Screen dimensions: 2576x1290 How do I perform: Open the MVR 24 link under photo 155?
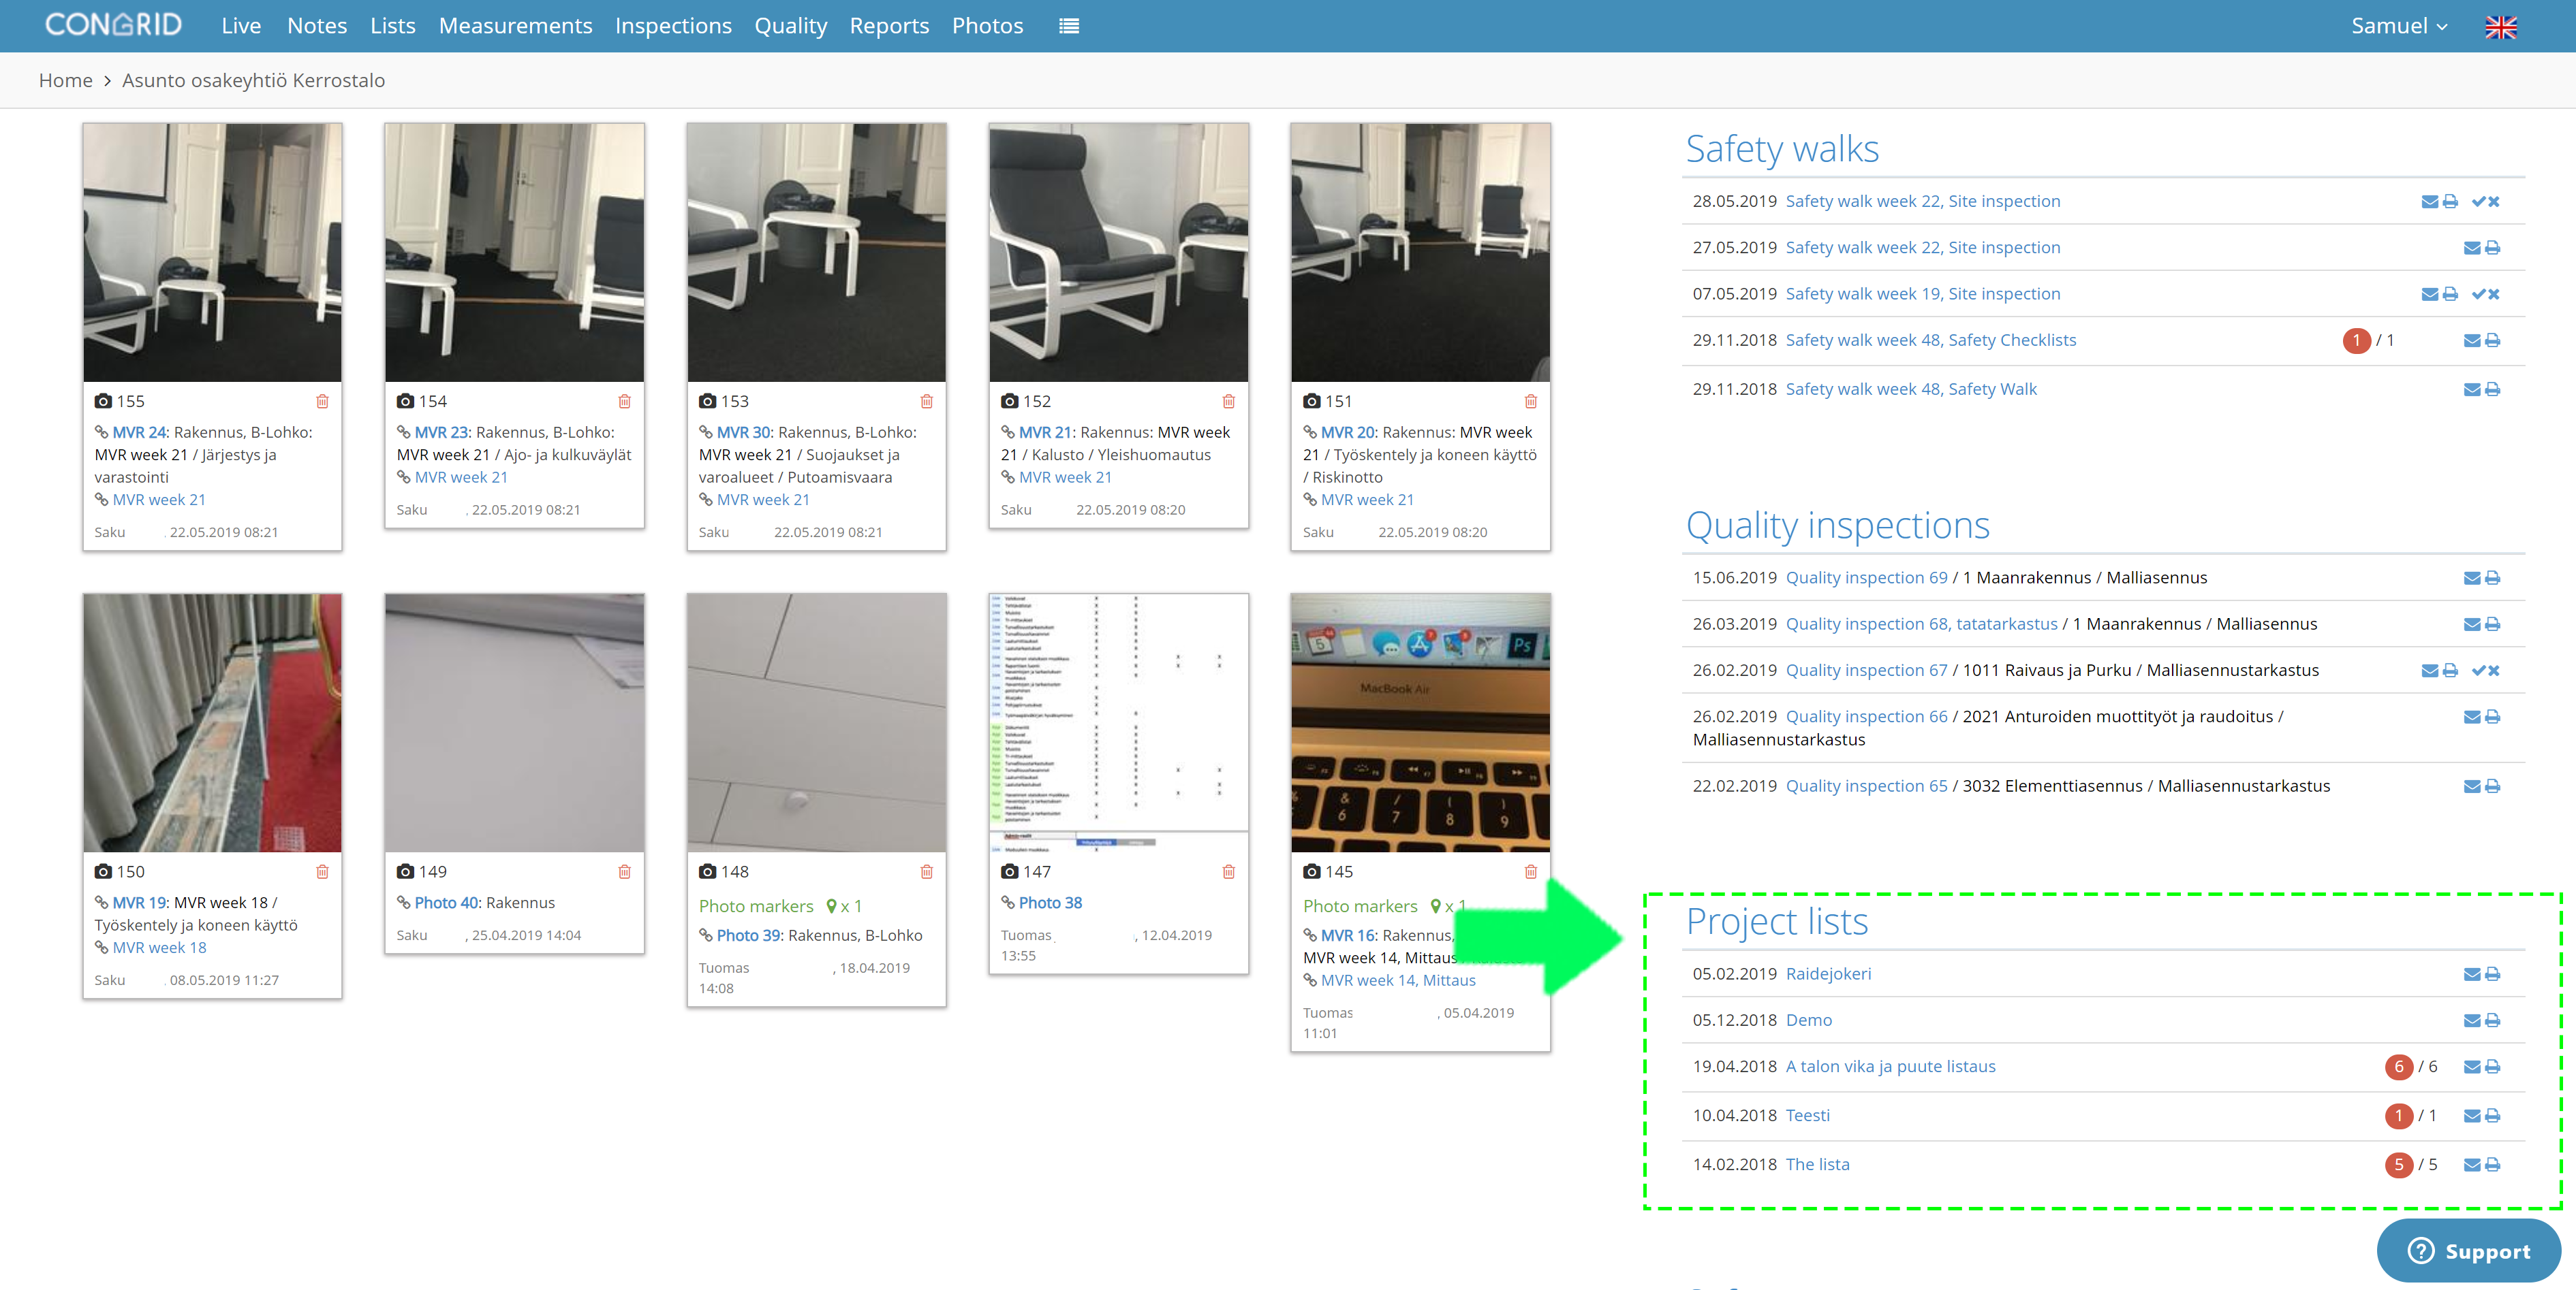pos(139,432)
